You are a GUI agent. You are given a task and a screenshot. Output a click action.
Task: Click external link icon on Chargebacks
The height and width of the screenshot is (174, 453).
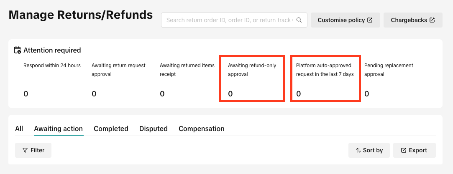pos(432,20)
